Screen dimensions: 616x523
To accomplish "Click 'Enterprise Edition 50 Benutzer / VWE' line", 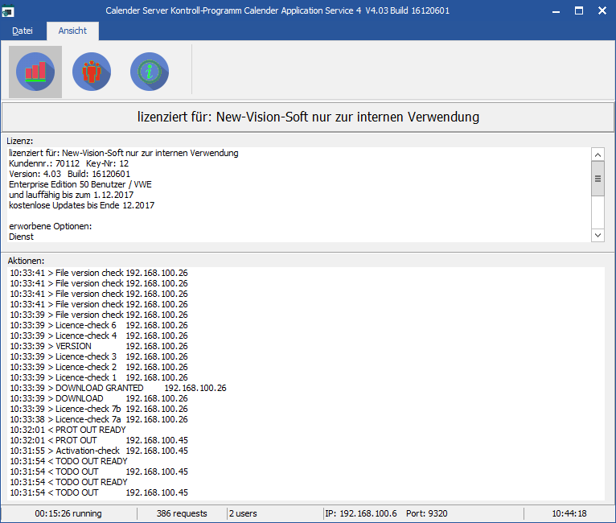I will click(x=80, y=184).
